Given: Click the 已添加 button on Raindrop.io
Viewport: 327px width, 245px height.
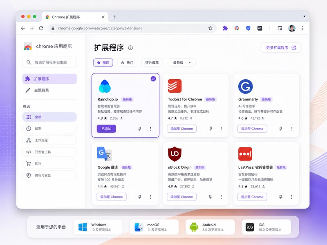Looking at the screenshot, I should pos(106,129).
